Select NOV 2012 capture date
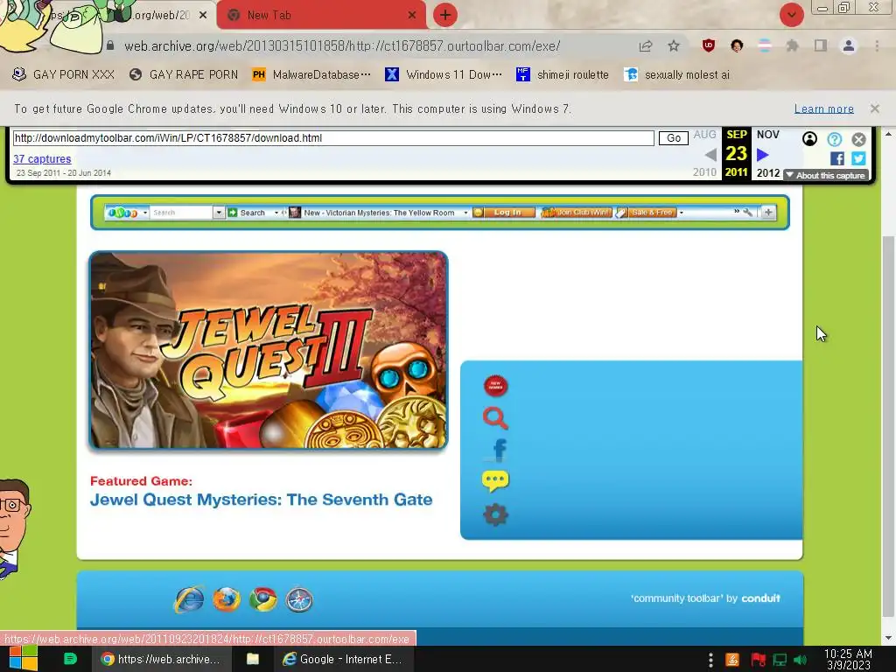The height and width of the screenshot is (672, 896). point(768,153)
